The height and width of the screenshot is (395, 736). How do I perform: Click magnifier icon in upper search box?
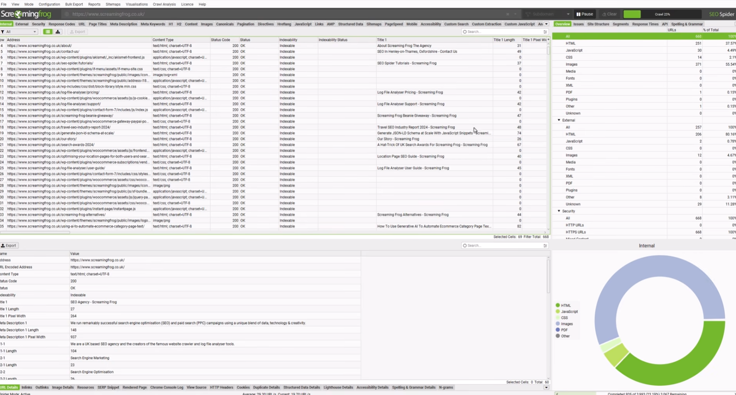pyautogui.click(x=465, y=32)
